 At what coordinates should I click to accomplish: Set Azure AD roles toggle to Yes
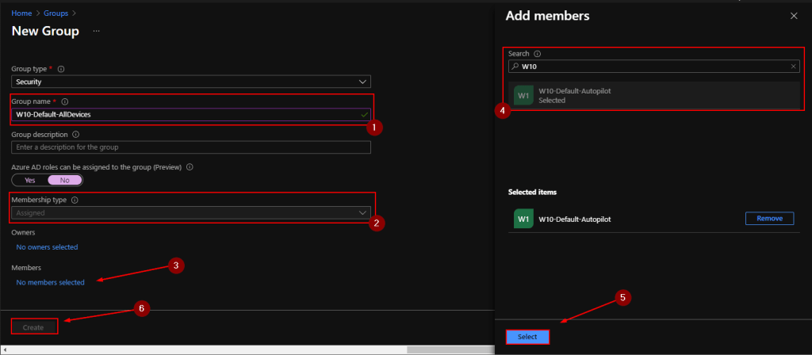pyautogui.click(x=30, y=180)
